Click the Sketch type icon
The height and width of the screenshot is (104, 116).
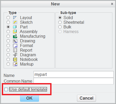point(15,22)
